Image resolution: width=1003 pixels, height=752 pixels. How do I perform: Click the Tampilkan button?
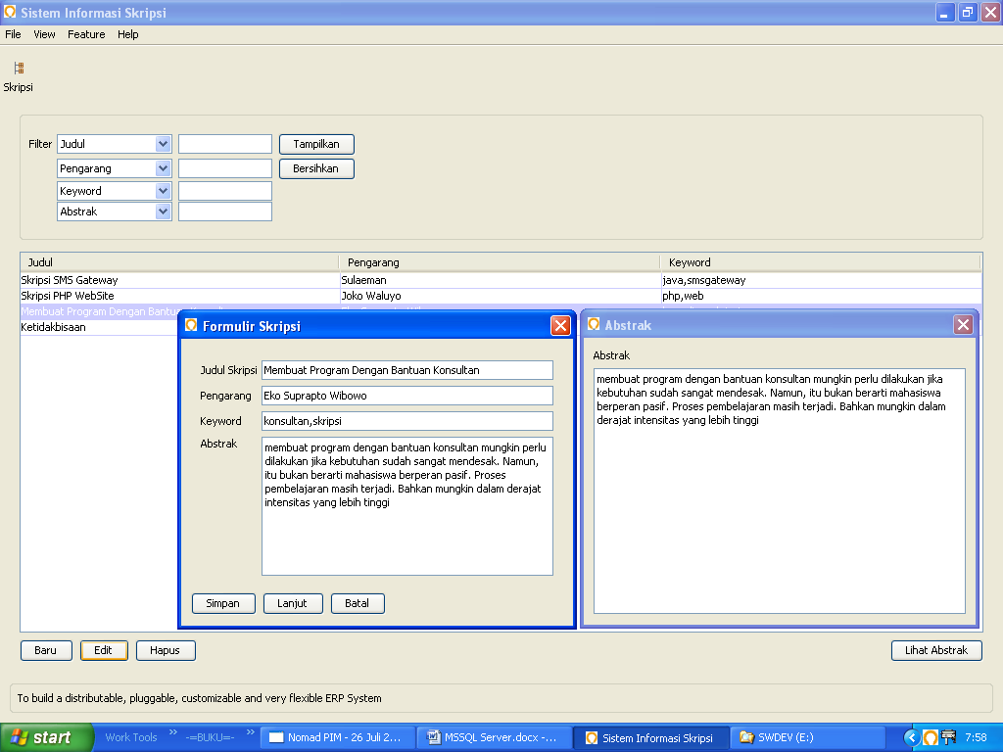pyautogui.click(x=316, y=144)
